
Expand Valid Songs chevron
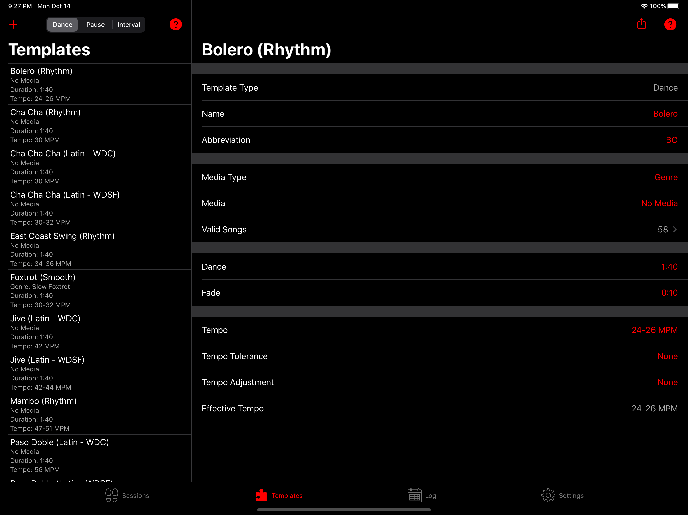(x=675, y=230)
